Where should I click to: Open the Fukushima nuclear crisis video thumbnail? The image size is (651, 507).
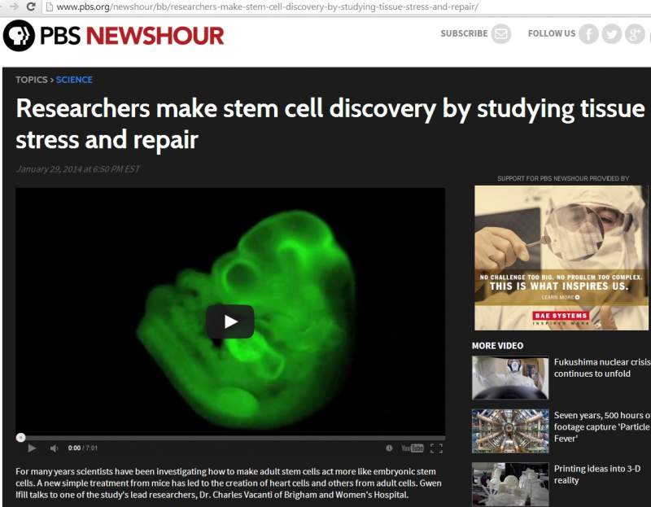tap(510, 378)
